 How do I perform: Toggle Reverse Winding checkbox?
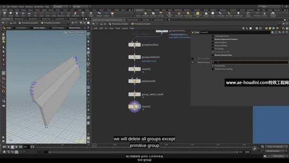point(213,46)
